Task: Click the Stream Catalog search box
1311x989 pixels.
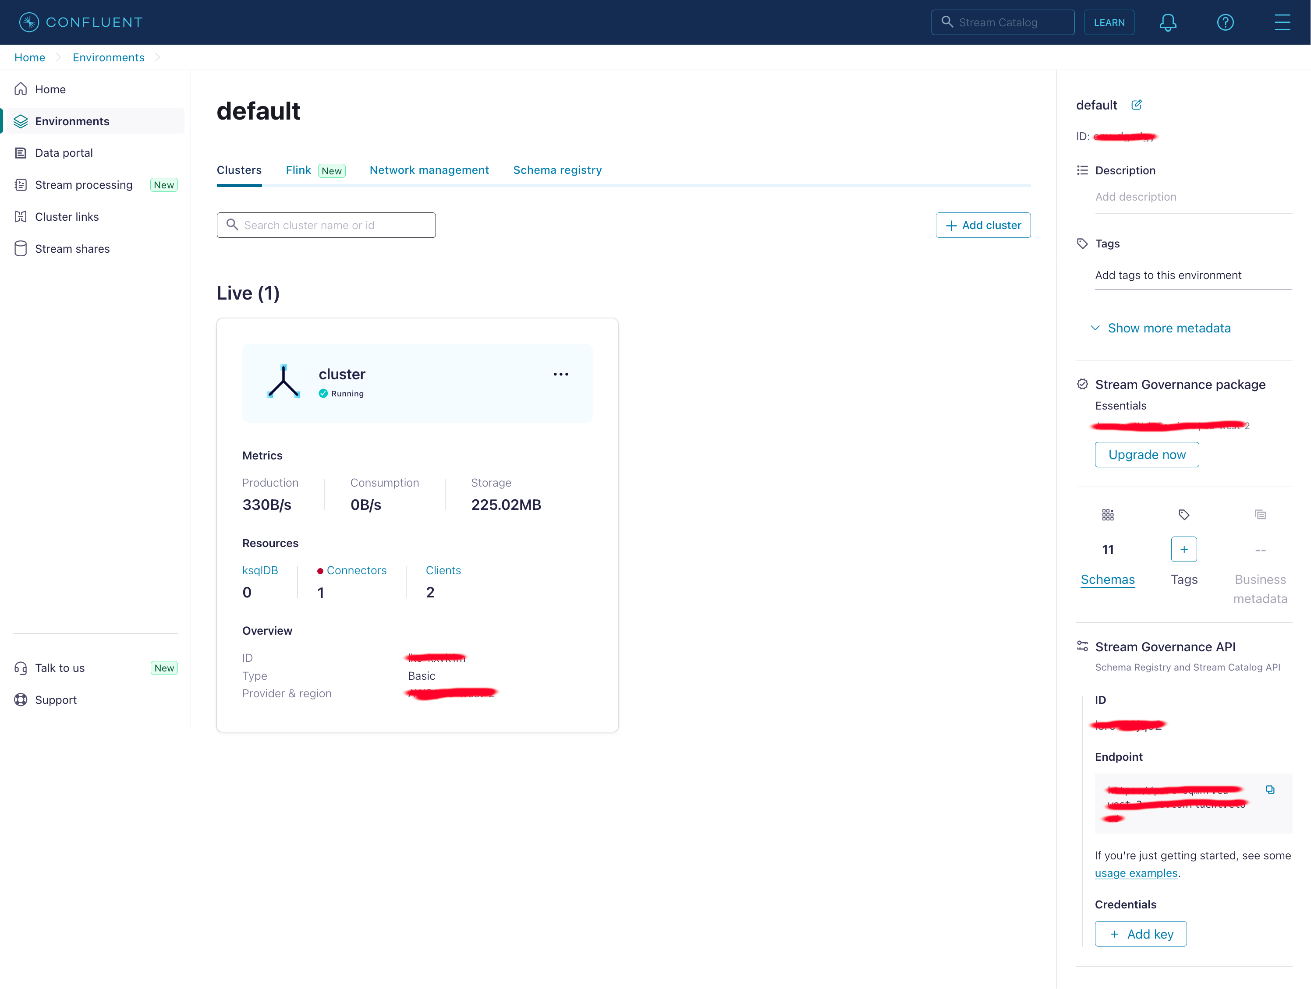Action: pyautogui.click(x=1002, y=22)
